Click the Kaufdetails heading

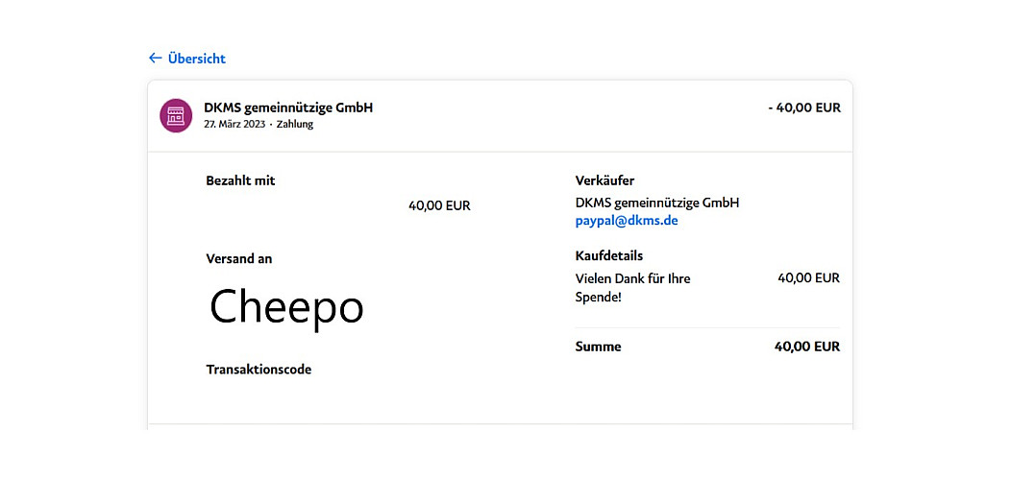pos(608,256)
